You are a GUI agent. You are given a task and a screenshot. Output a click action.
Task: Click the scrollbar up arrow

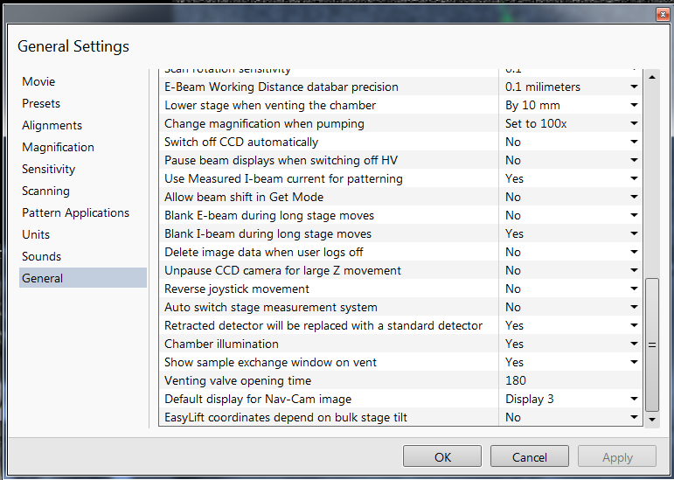(x=652, y=77)
